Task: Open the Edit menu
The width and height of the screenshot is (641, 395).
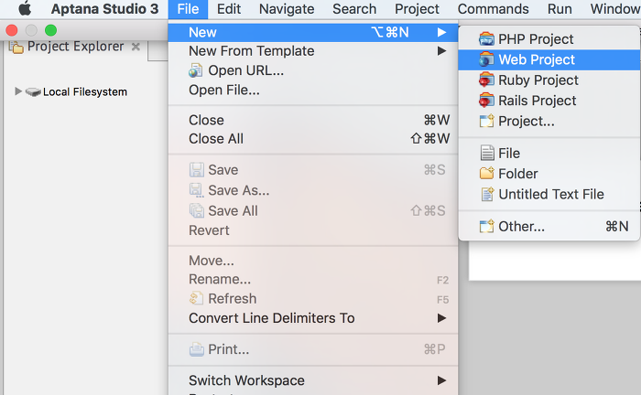Action: click(229, 9)
